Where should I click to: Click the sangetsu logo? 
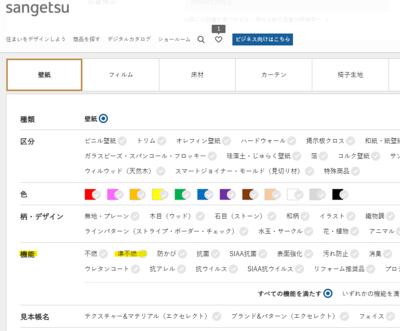point(37,8)
